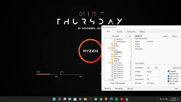The height and width of the screenshot is (102, 181).
Task: Click the Help button
Action: point(176,88)
